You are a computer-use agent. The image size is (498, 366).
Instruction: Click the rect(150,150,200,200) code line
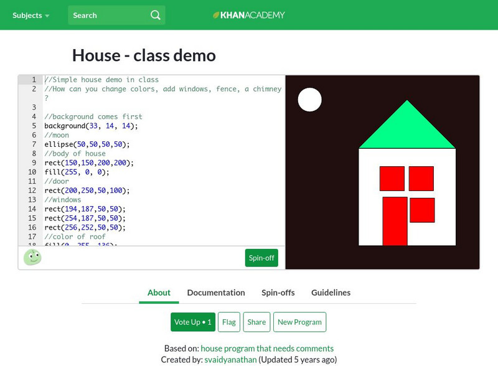89,162
